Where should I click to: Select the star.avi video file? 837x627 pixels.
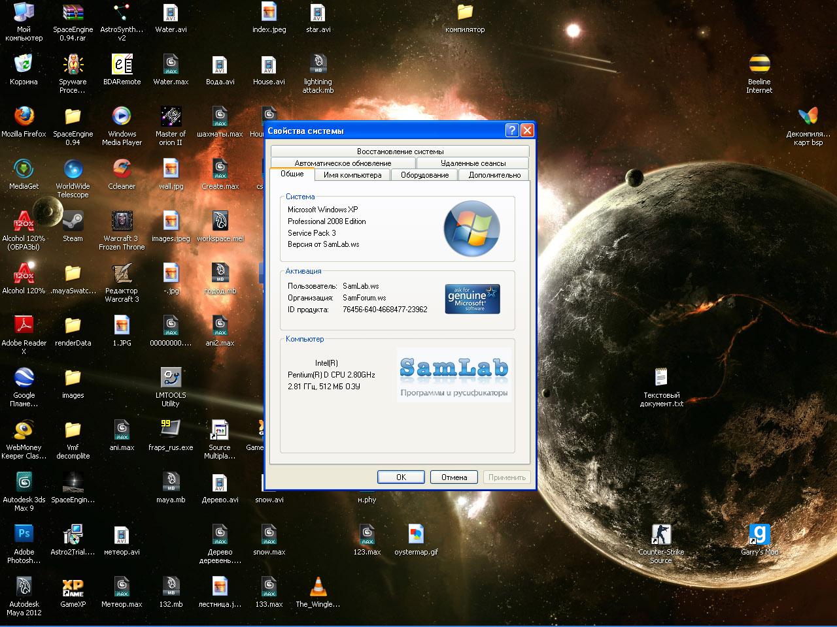[318, 12]
